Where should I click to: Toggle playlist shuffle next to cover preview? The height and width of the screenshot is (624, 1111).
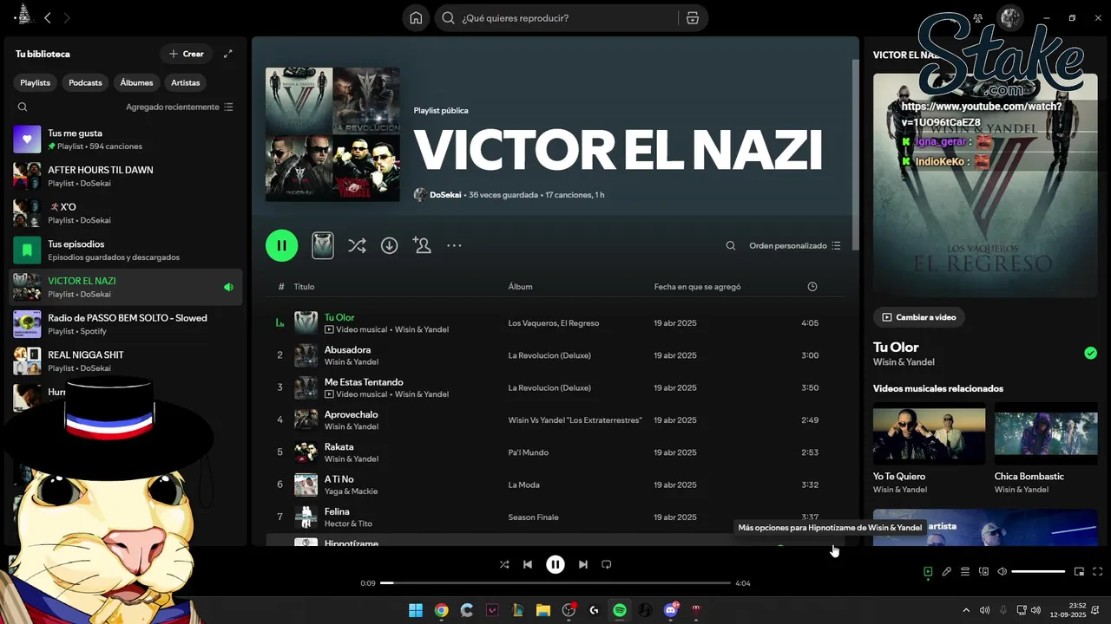[357, 245]
